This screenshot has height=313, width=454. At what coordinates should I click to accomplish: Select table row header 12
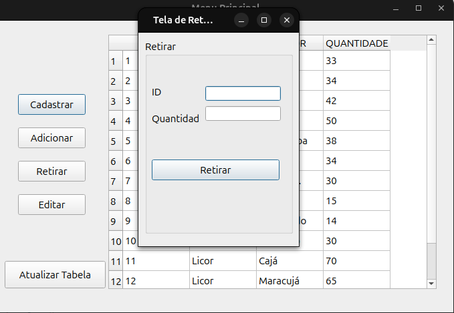(116, 281)
